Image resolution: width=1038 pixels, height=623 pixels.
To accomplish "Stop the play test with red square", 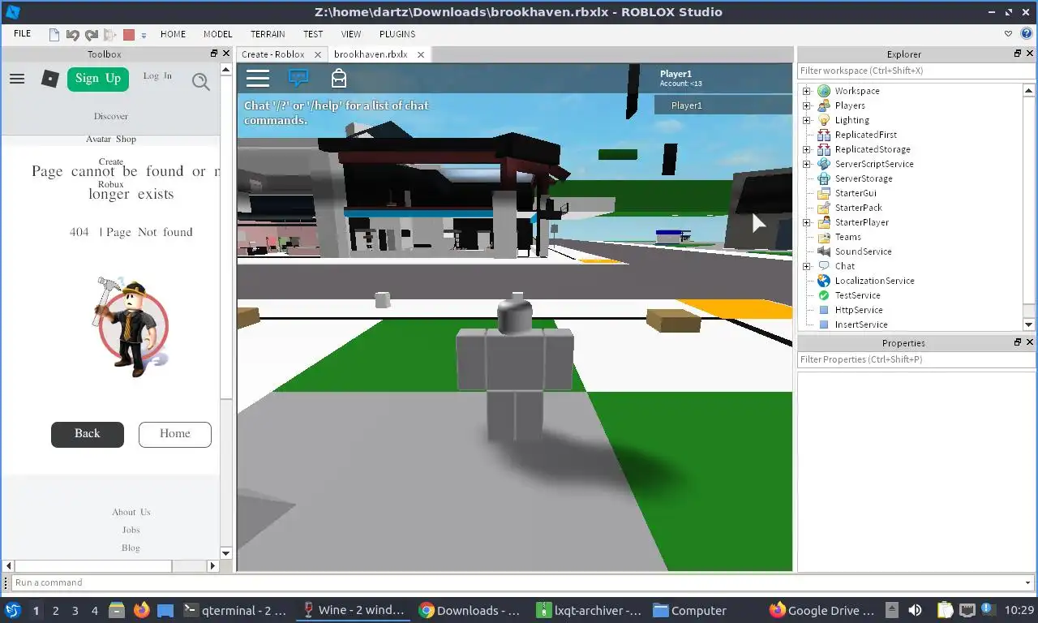I will (129, 35).
